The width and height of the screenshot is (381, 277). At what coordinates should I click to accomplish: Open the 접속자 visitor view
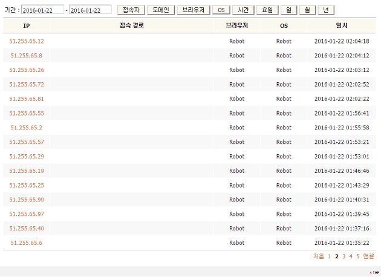point(131,10)
